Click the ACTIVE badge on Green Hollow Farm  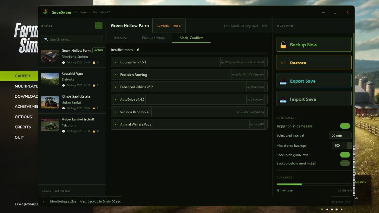pos(99,50)
